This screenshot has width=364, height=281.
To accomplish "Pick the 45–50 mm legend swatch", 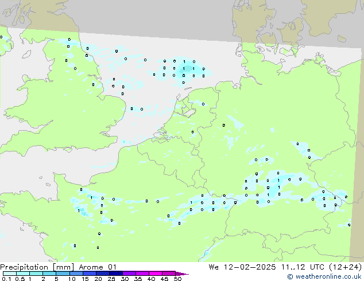I will (169, 274).
